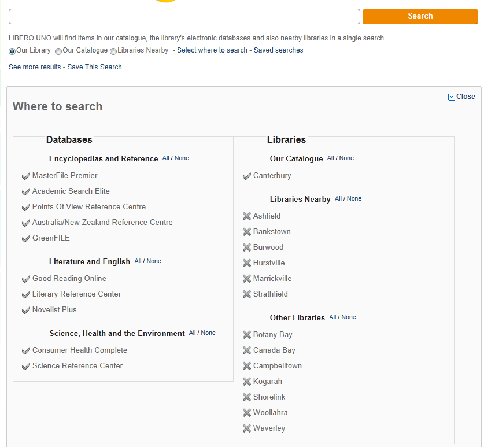
Task: Click the Ashfield library name
Action: coord(267,216)
